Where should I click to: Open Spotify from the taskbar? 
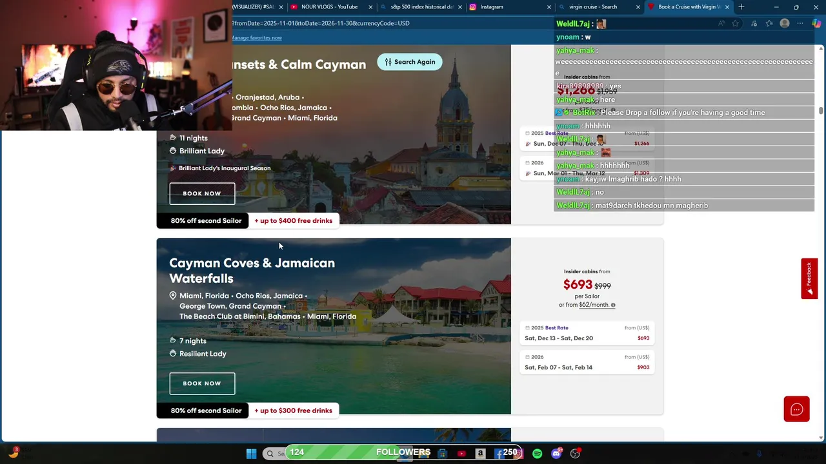(x=538, y=454)
